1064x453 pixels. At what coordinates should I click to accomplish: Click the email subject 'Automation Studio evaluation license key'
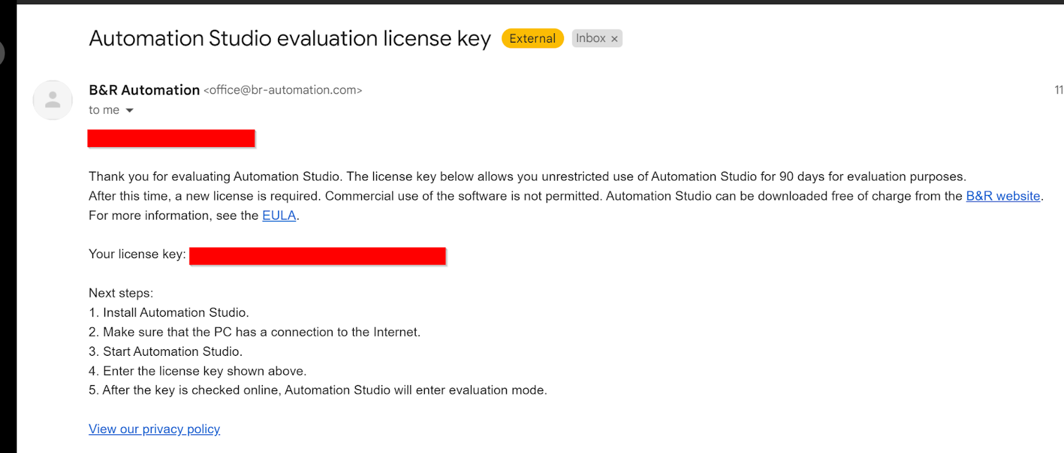point(290,39)
